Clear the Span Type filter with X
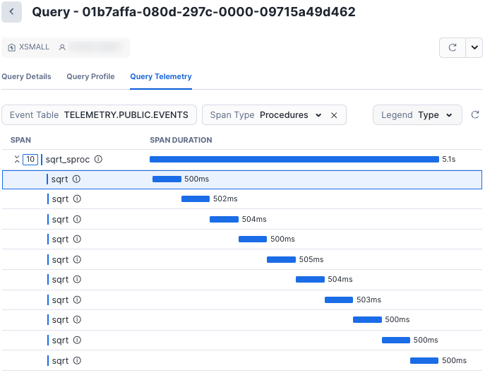Viewport: 485px width, 373px height. click(x=334, y=115)
